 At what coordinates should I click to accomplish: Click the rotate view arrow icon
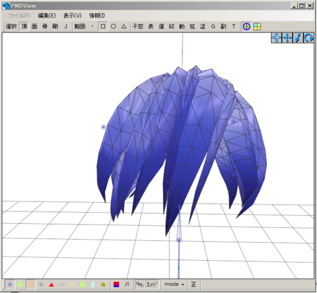(308, 38)
